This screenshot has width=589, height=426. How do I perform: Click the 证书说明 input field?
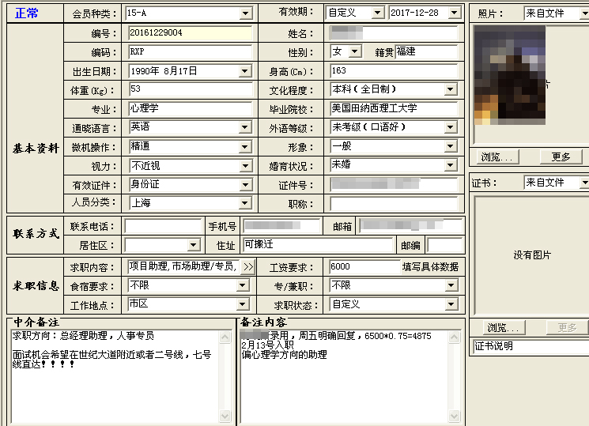[x=531, y=346]
